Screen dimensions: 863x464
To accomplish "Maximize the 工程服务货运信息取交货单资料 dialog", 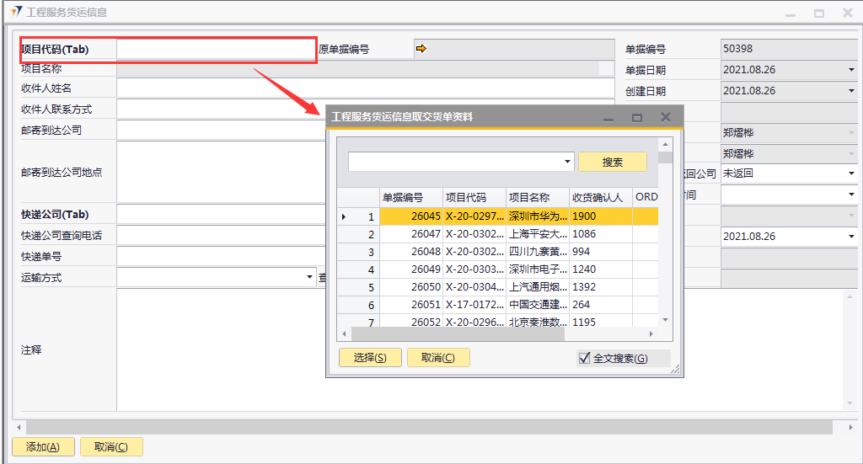I will (x=637, y=118).
